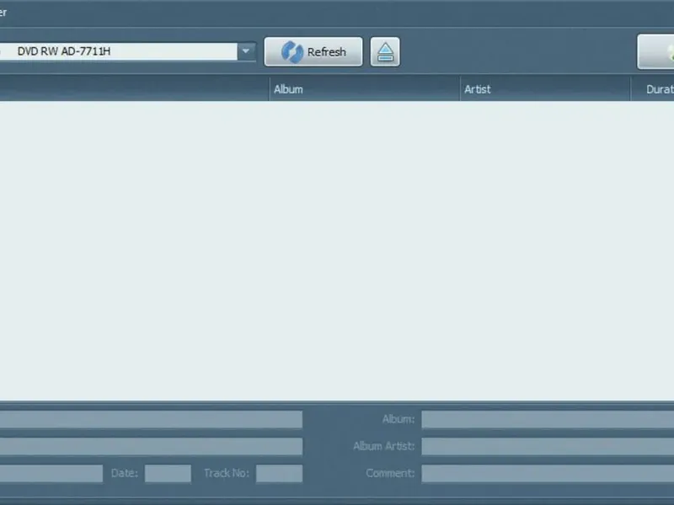Click the DVD RW AD-7711H drive text
Viewport: 674px width, 505px height.
click(64, 51)
